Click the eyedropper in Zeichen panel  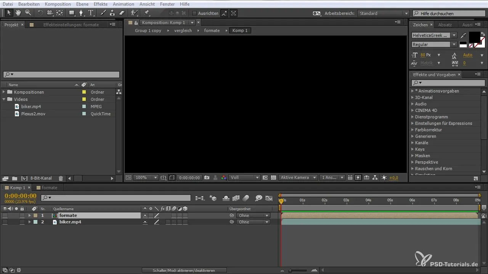[x=463, y=35]
